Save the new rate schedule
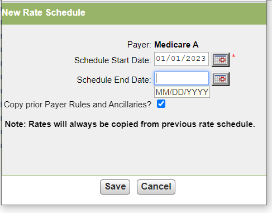Viewport: 272px width, 213px height. tap(115, 187)
